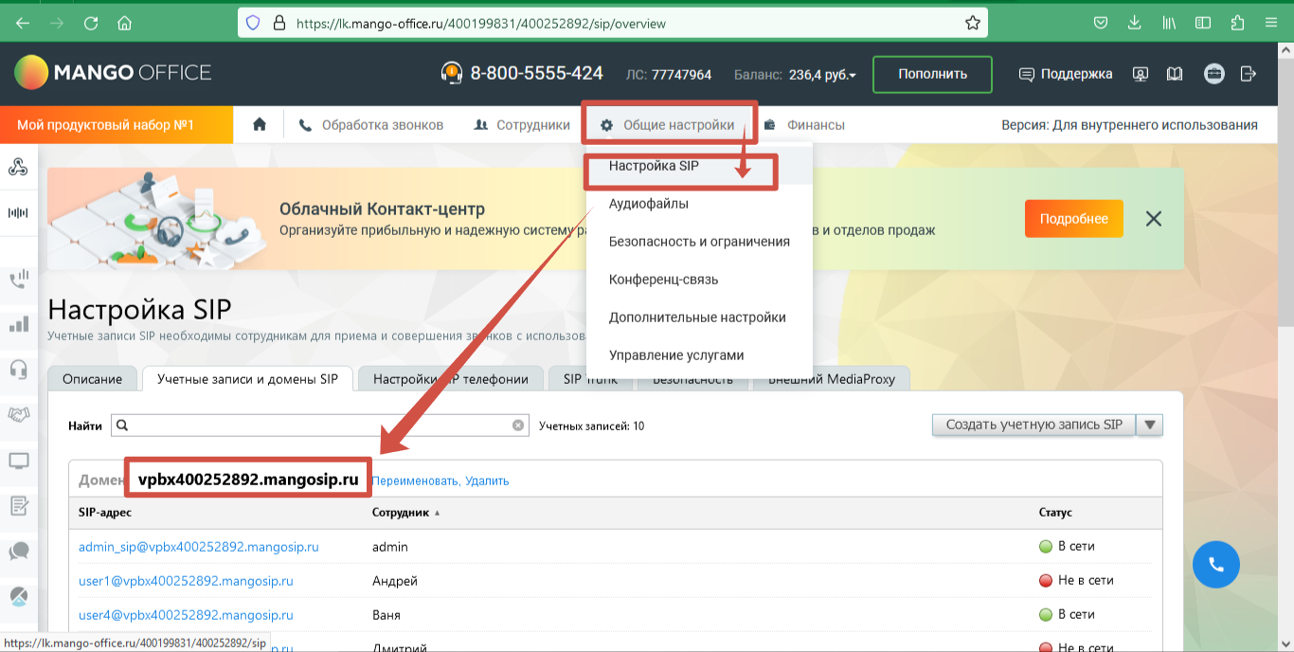Click into the Найти search field
Viewport: 1294px width, 652px height.
pyautogui.click(x=320, y=426)
